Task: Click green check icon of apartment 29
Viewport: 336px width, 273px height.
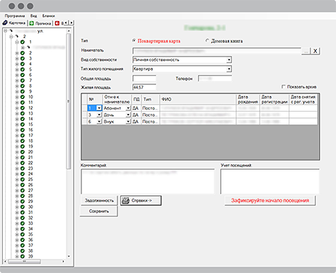Action: click(x=23, y=202)
